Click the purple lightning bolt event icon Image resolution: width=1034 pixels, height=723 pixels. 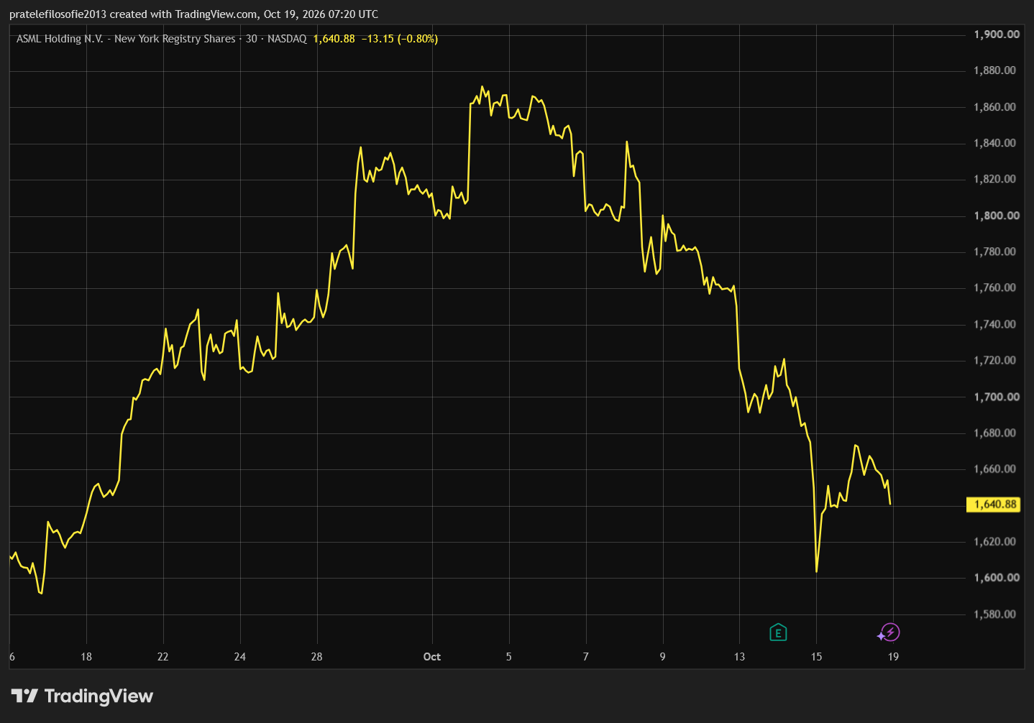pos(890,632)
